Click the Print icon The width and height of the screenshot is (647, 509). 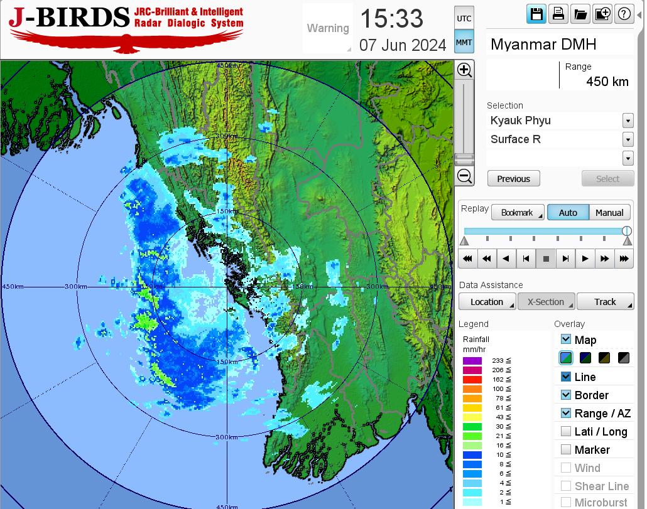tap(558, 14)
